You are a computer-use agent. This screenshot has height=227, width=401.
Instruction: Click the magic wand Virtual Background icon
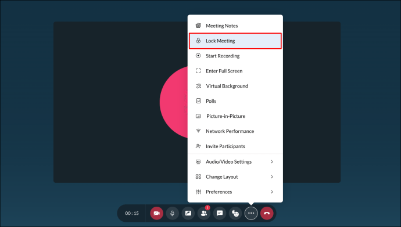pos(198,86)
